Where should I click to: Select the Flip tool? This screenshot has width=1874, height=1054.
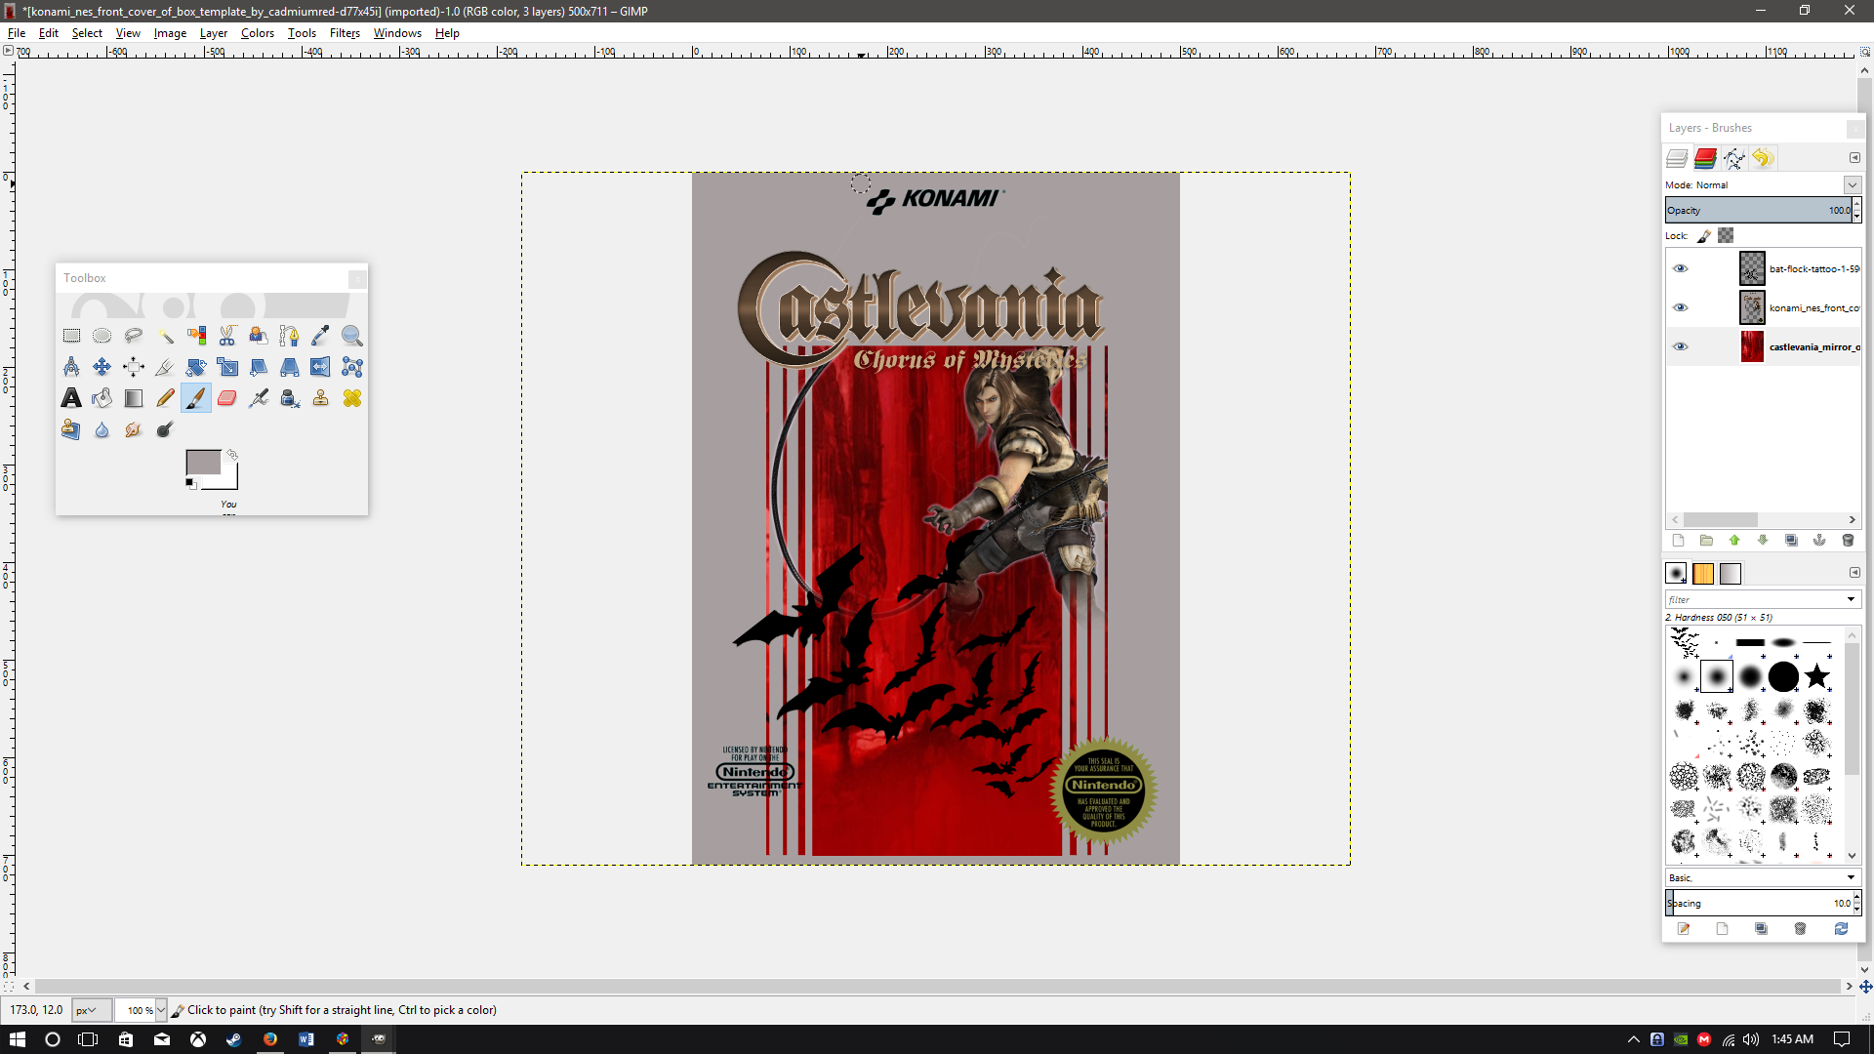[321, 367]
